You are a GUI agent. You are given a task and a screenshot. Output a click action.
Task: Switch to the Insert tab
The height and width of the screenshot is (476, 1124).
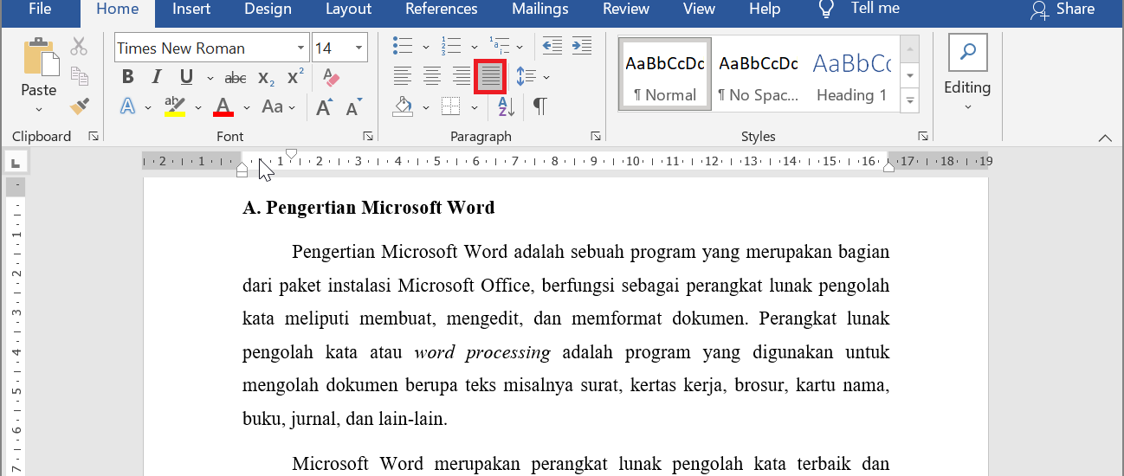pos(191,10)
